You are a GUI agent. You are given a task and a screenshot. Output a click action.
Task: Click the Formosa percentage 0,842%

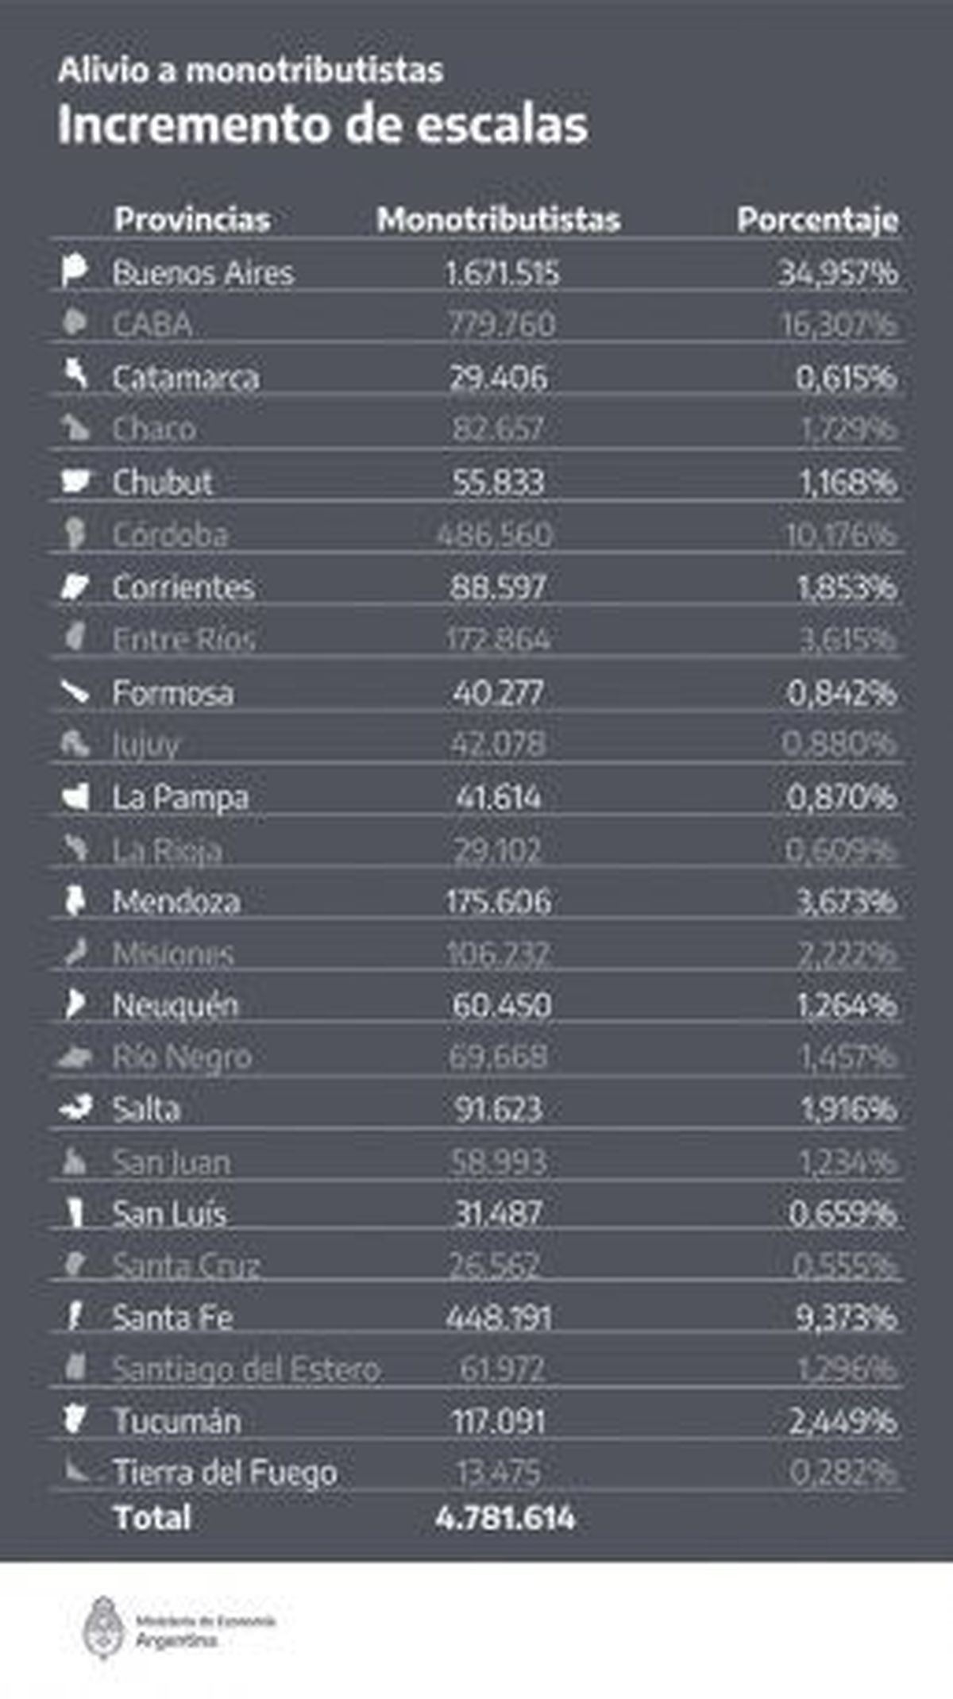coord(842,693)
